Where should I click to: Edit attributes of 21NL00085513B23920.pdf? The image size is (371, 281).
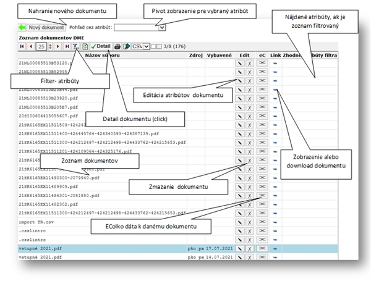click(240, 99)
